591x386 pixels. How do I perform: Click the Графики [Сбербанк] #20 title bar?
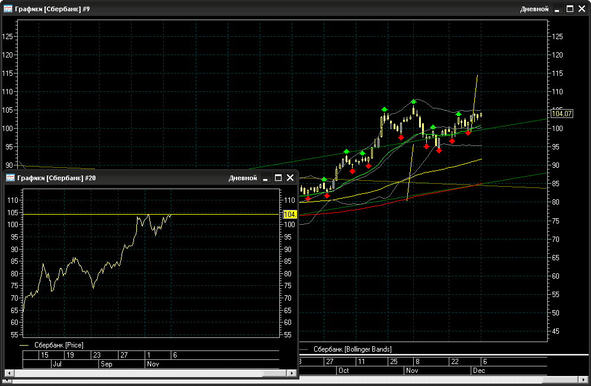coord(119,178)
